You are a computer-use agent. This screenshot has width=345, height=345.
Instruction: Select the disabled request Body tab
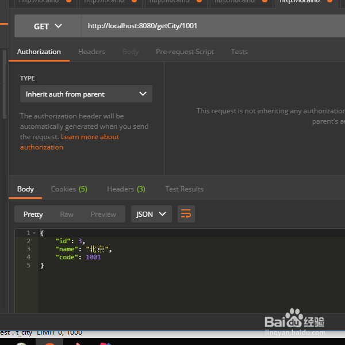click(x=131, y=52)
